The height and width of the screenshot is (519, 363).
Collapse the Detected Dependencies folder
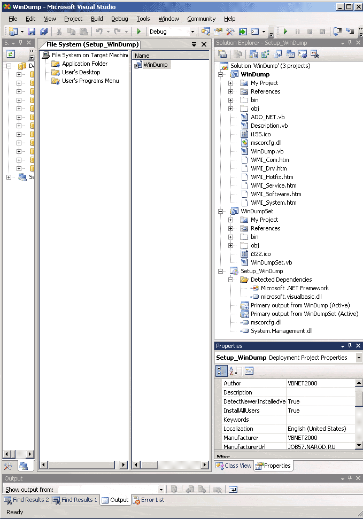tap(230, 280)
